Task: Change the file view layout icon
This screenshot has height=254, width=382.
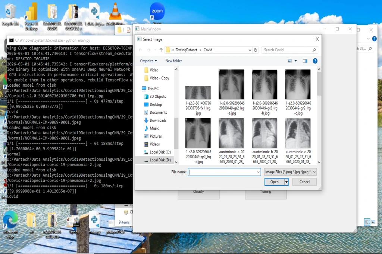Action: pos(289,61)
